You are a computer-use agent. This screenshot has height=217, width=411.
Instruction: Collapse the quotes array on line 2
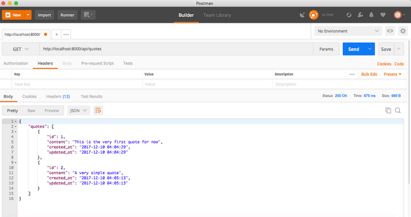pos(16,126)
